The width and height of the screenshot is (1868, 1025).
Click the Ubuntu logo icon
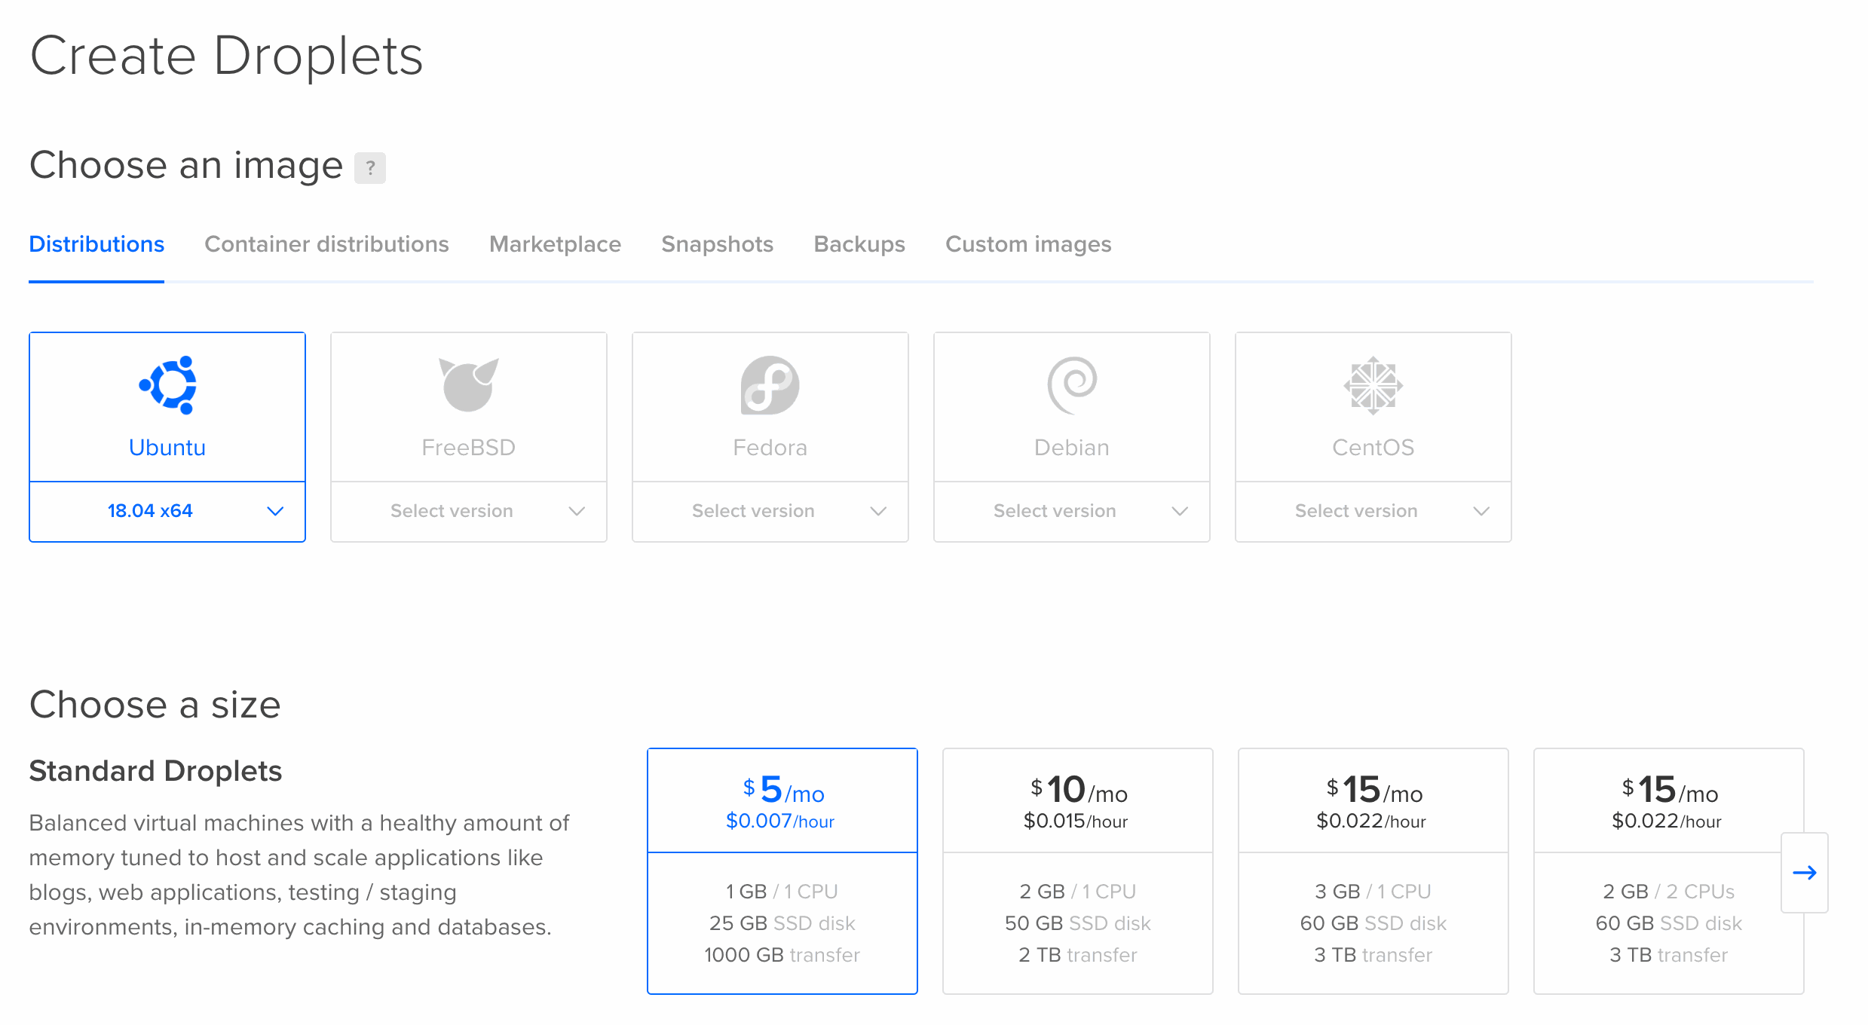coord(167,385)
